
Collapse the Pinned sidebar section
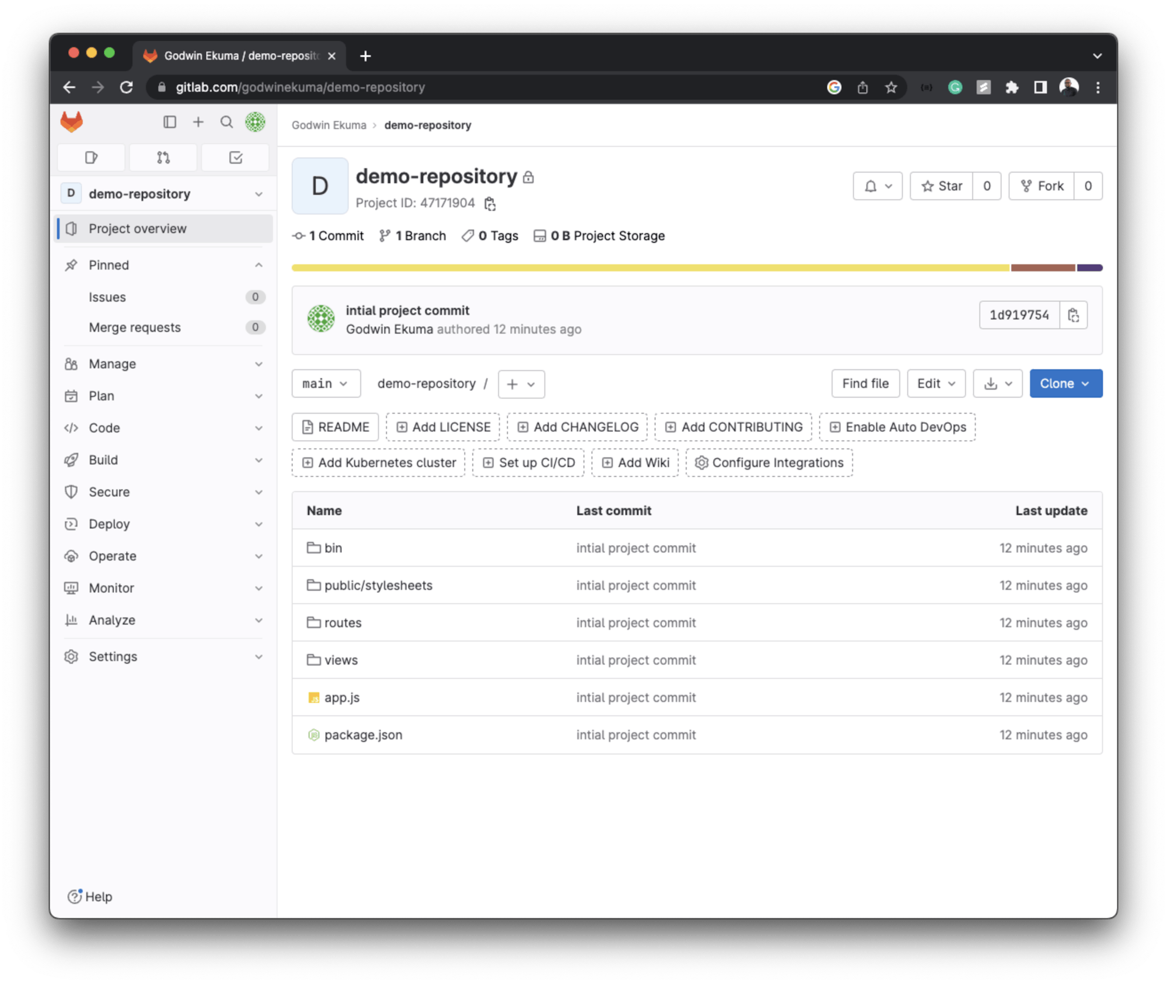(x=258, y=265)
